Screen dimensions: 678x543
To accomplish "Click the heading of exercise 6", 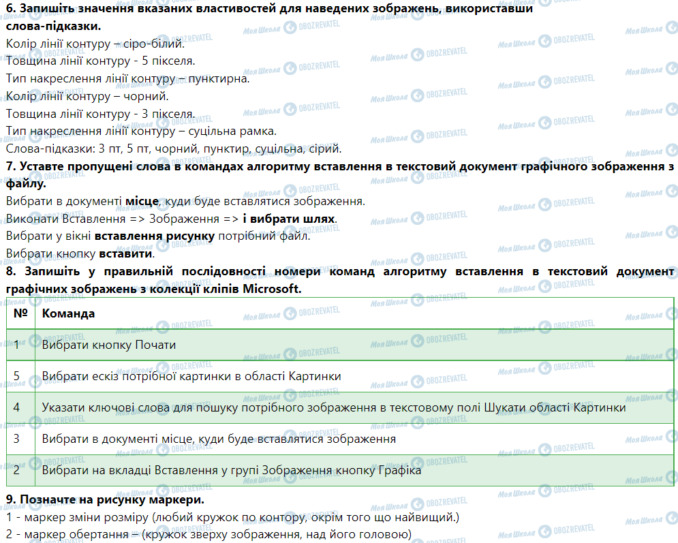I will click(x=269, y=10).
